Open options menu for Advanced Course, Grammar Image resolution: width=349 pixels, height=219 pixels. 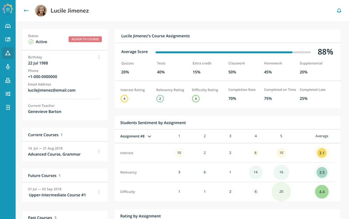click(99, 151)
